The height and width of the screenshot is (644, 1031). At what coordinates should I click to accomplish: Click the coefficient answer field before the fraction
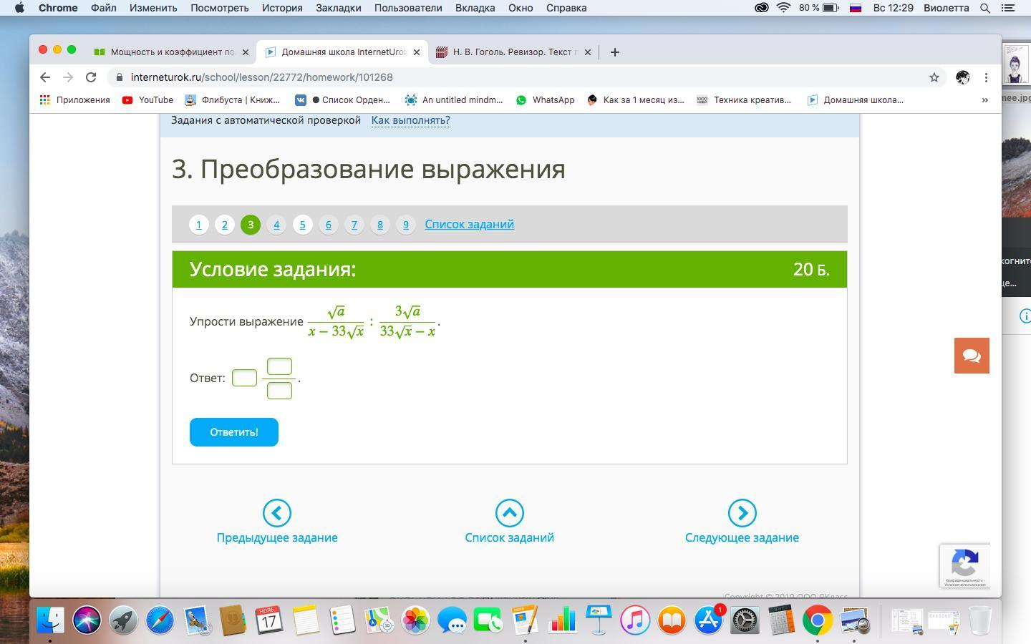(x=244, y=378)
